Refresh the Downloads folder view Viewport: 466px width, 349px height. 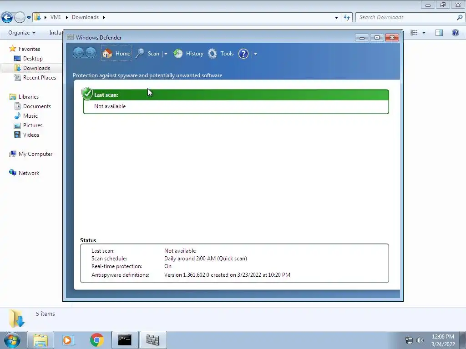click(347, 18)
